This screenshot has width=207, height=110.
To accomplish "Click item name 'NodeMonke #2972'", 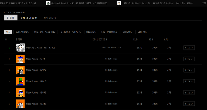I will [x=36, y=70].
